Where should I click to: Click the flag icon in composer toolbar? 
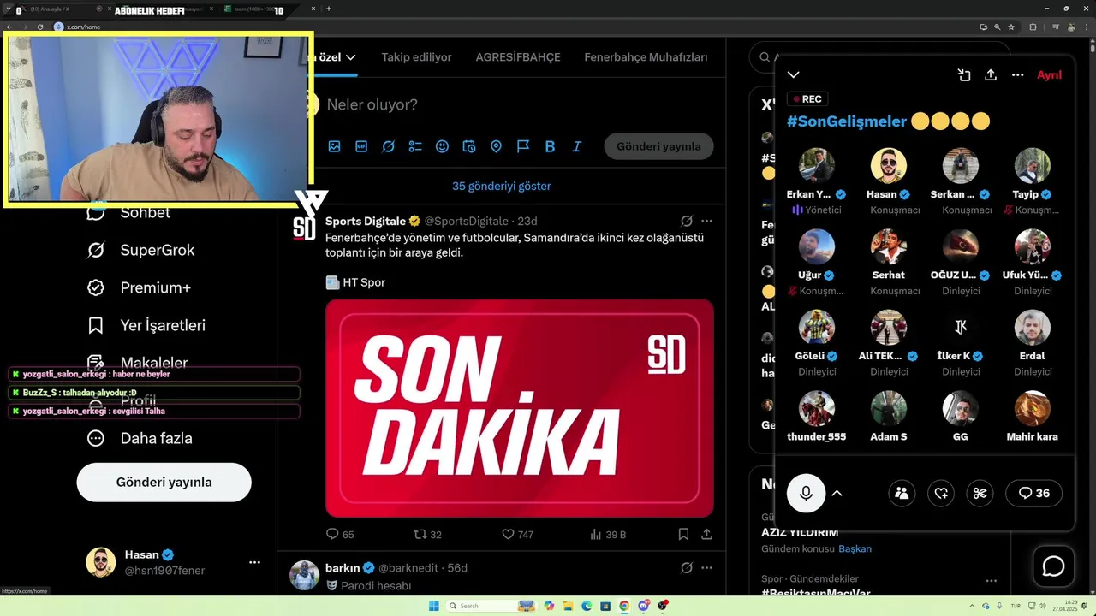(x=523, y=146)
